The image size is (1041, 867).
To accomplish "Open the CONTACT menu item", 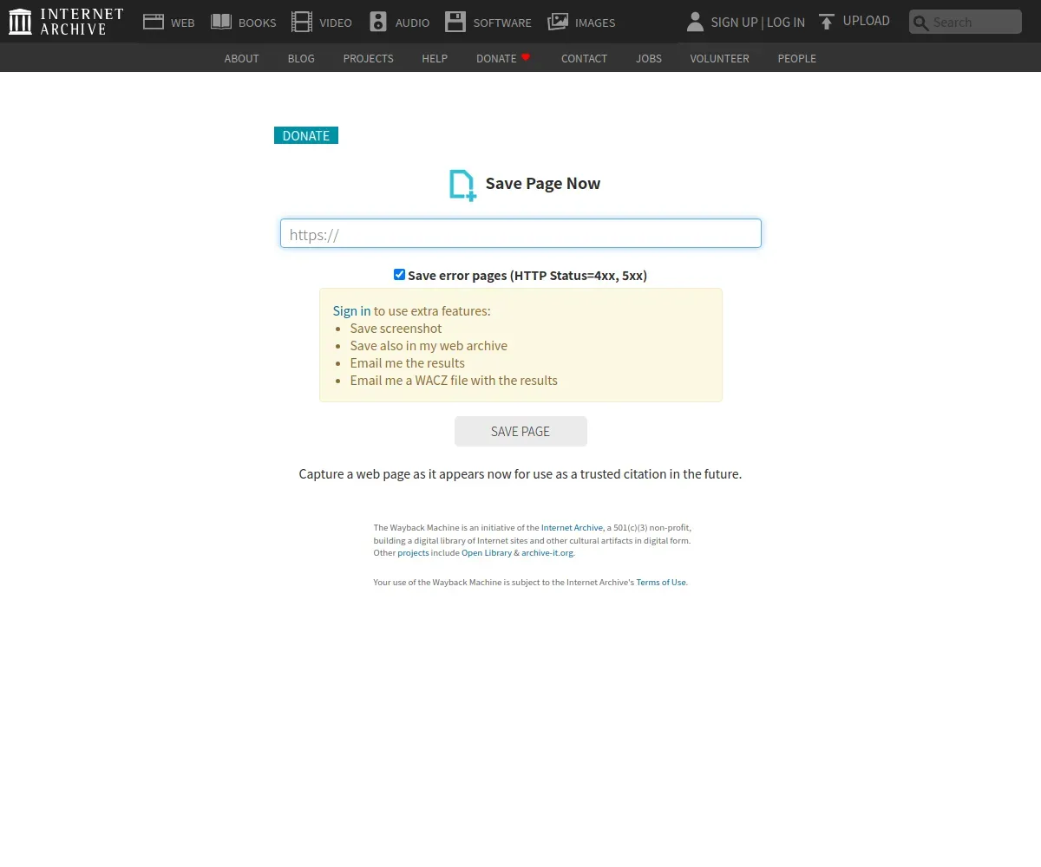I will point(584,58).
